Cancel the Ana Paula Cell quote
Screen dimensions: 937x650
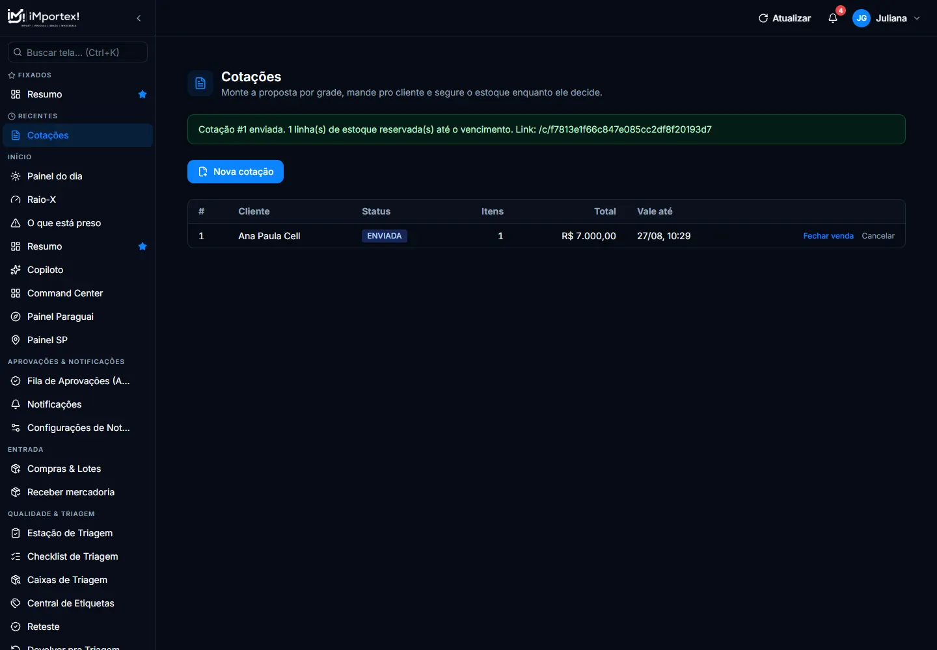pyautogui.click(x=878, y=236)
